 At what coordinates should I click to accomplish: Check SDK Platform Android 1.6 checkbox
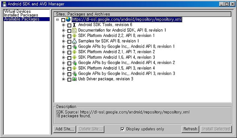tap(69, 58)
